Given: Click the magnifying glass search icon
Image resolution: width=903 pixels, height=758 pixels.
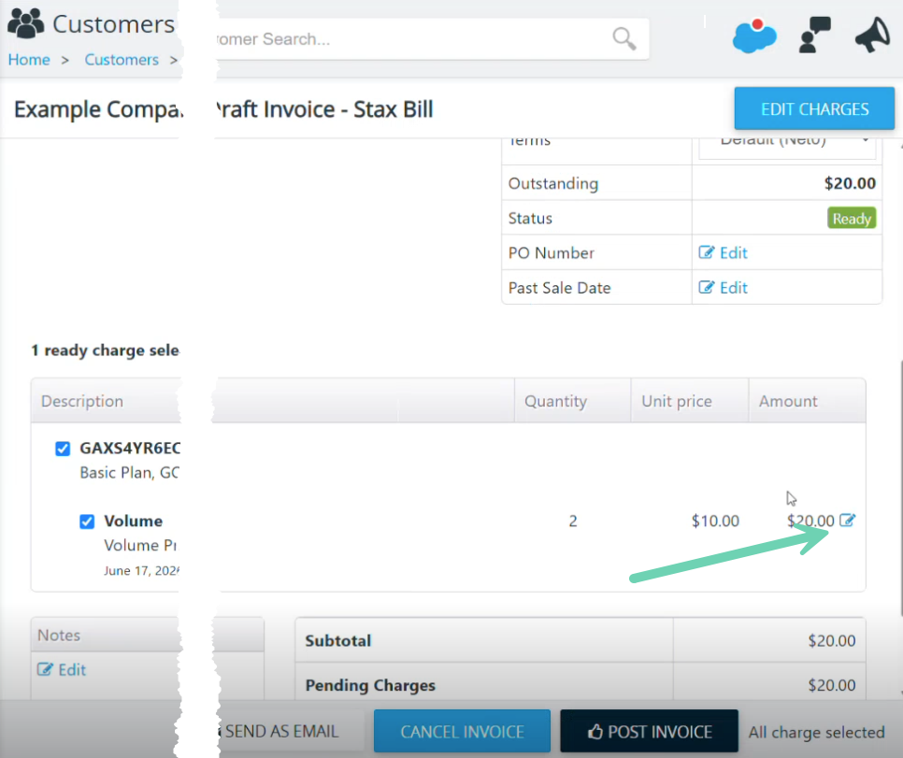Looking at the screenshot, I should click(x=624, y=38).
